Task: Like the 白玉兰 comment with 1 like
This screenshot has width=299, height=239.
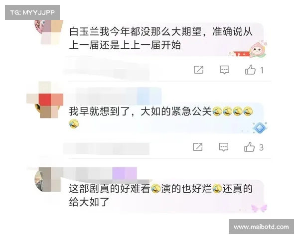Action: pos(250,70)
